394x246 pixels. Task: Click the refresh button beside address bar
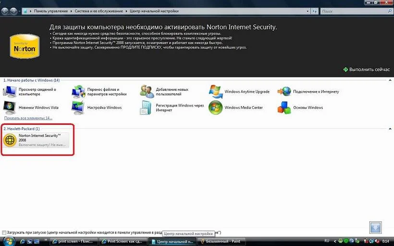[x=314, y=11]
